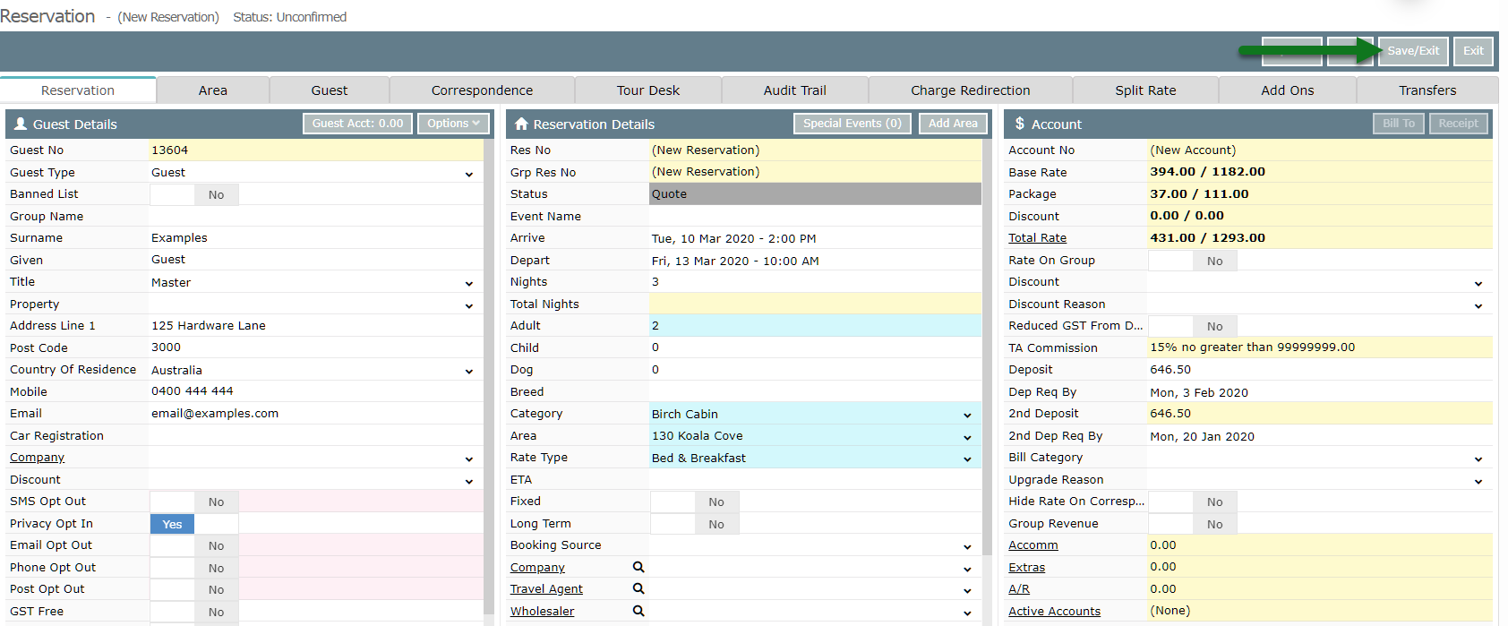Switch to Correspondence tab
Screen dimensions: 1508x626
[482, 90]
